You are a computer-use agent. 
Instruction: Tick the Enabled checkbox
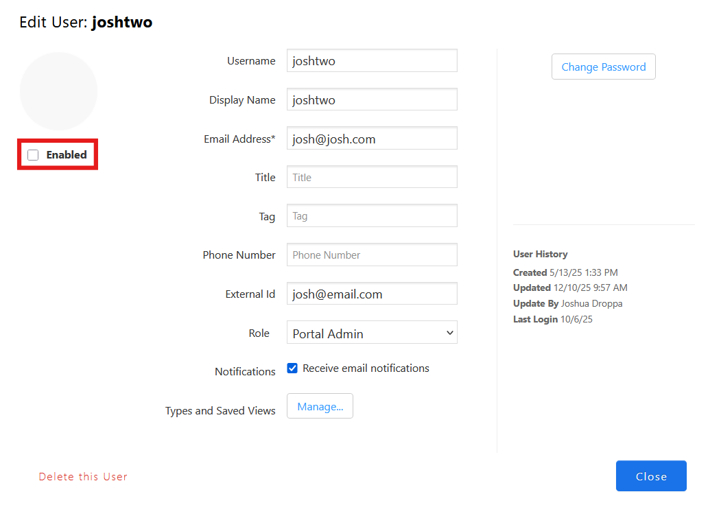pyautogui.click(x=33, y=155)
